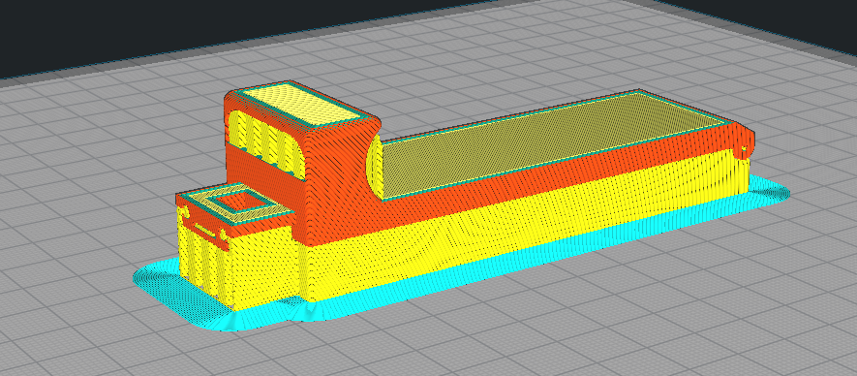Select orange center of the small square frame
Screen dimensions: 857x376
click(241, 203)
